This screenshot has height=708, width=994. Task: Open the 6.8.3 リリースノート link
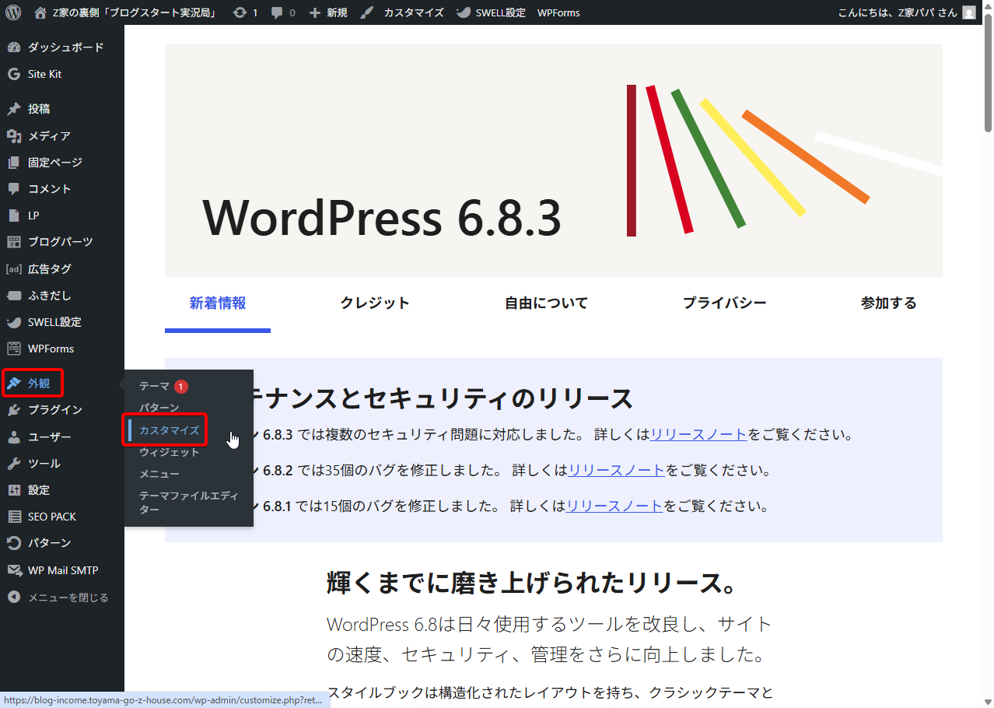coord(698,435)
